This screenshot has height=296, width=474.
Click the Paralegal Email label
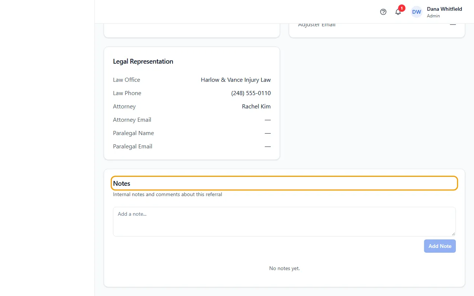pyautogui.click(x=133, y=147)
